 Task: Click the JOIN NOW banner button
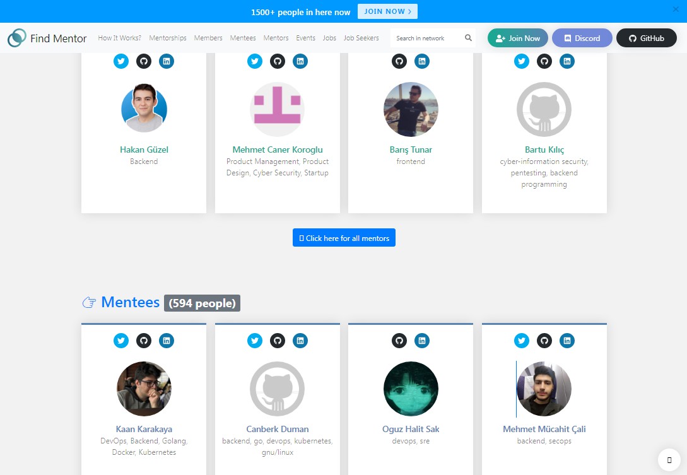pos(387,11)
